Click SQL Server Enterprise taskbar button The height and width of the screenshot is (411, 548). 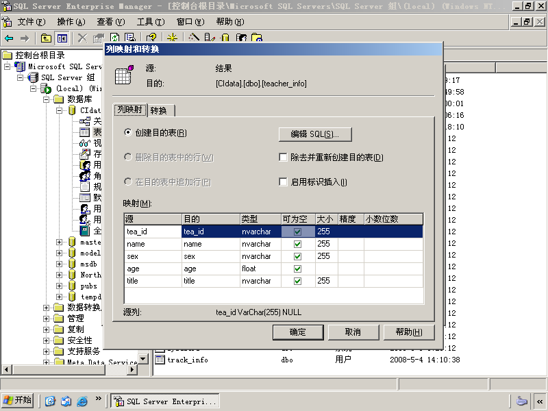(x=165, y=401)
